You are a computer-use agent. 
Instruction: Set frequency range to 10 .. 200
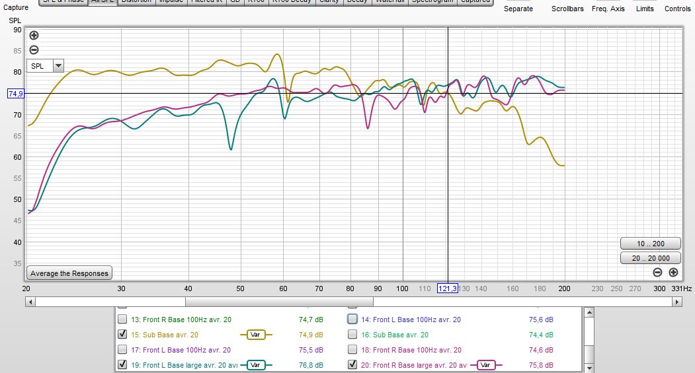coord(650,244)
